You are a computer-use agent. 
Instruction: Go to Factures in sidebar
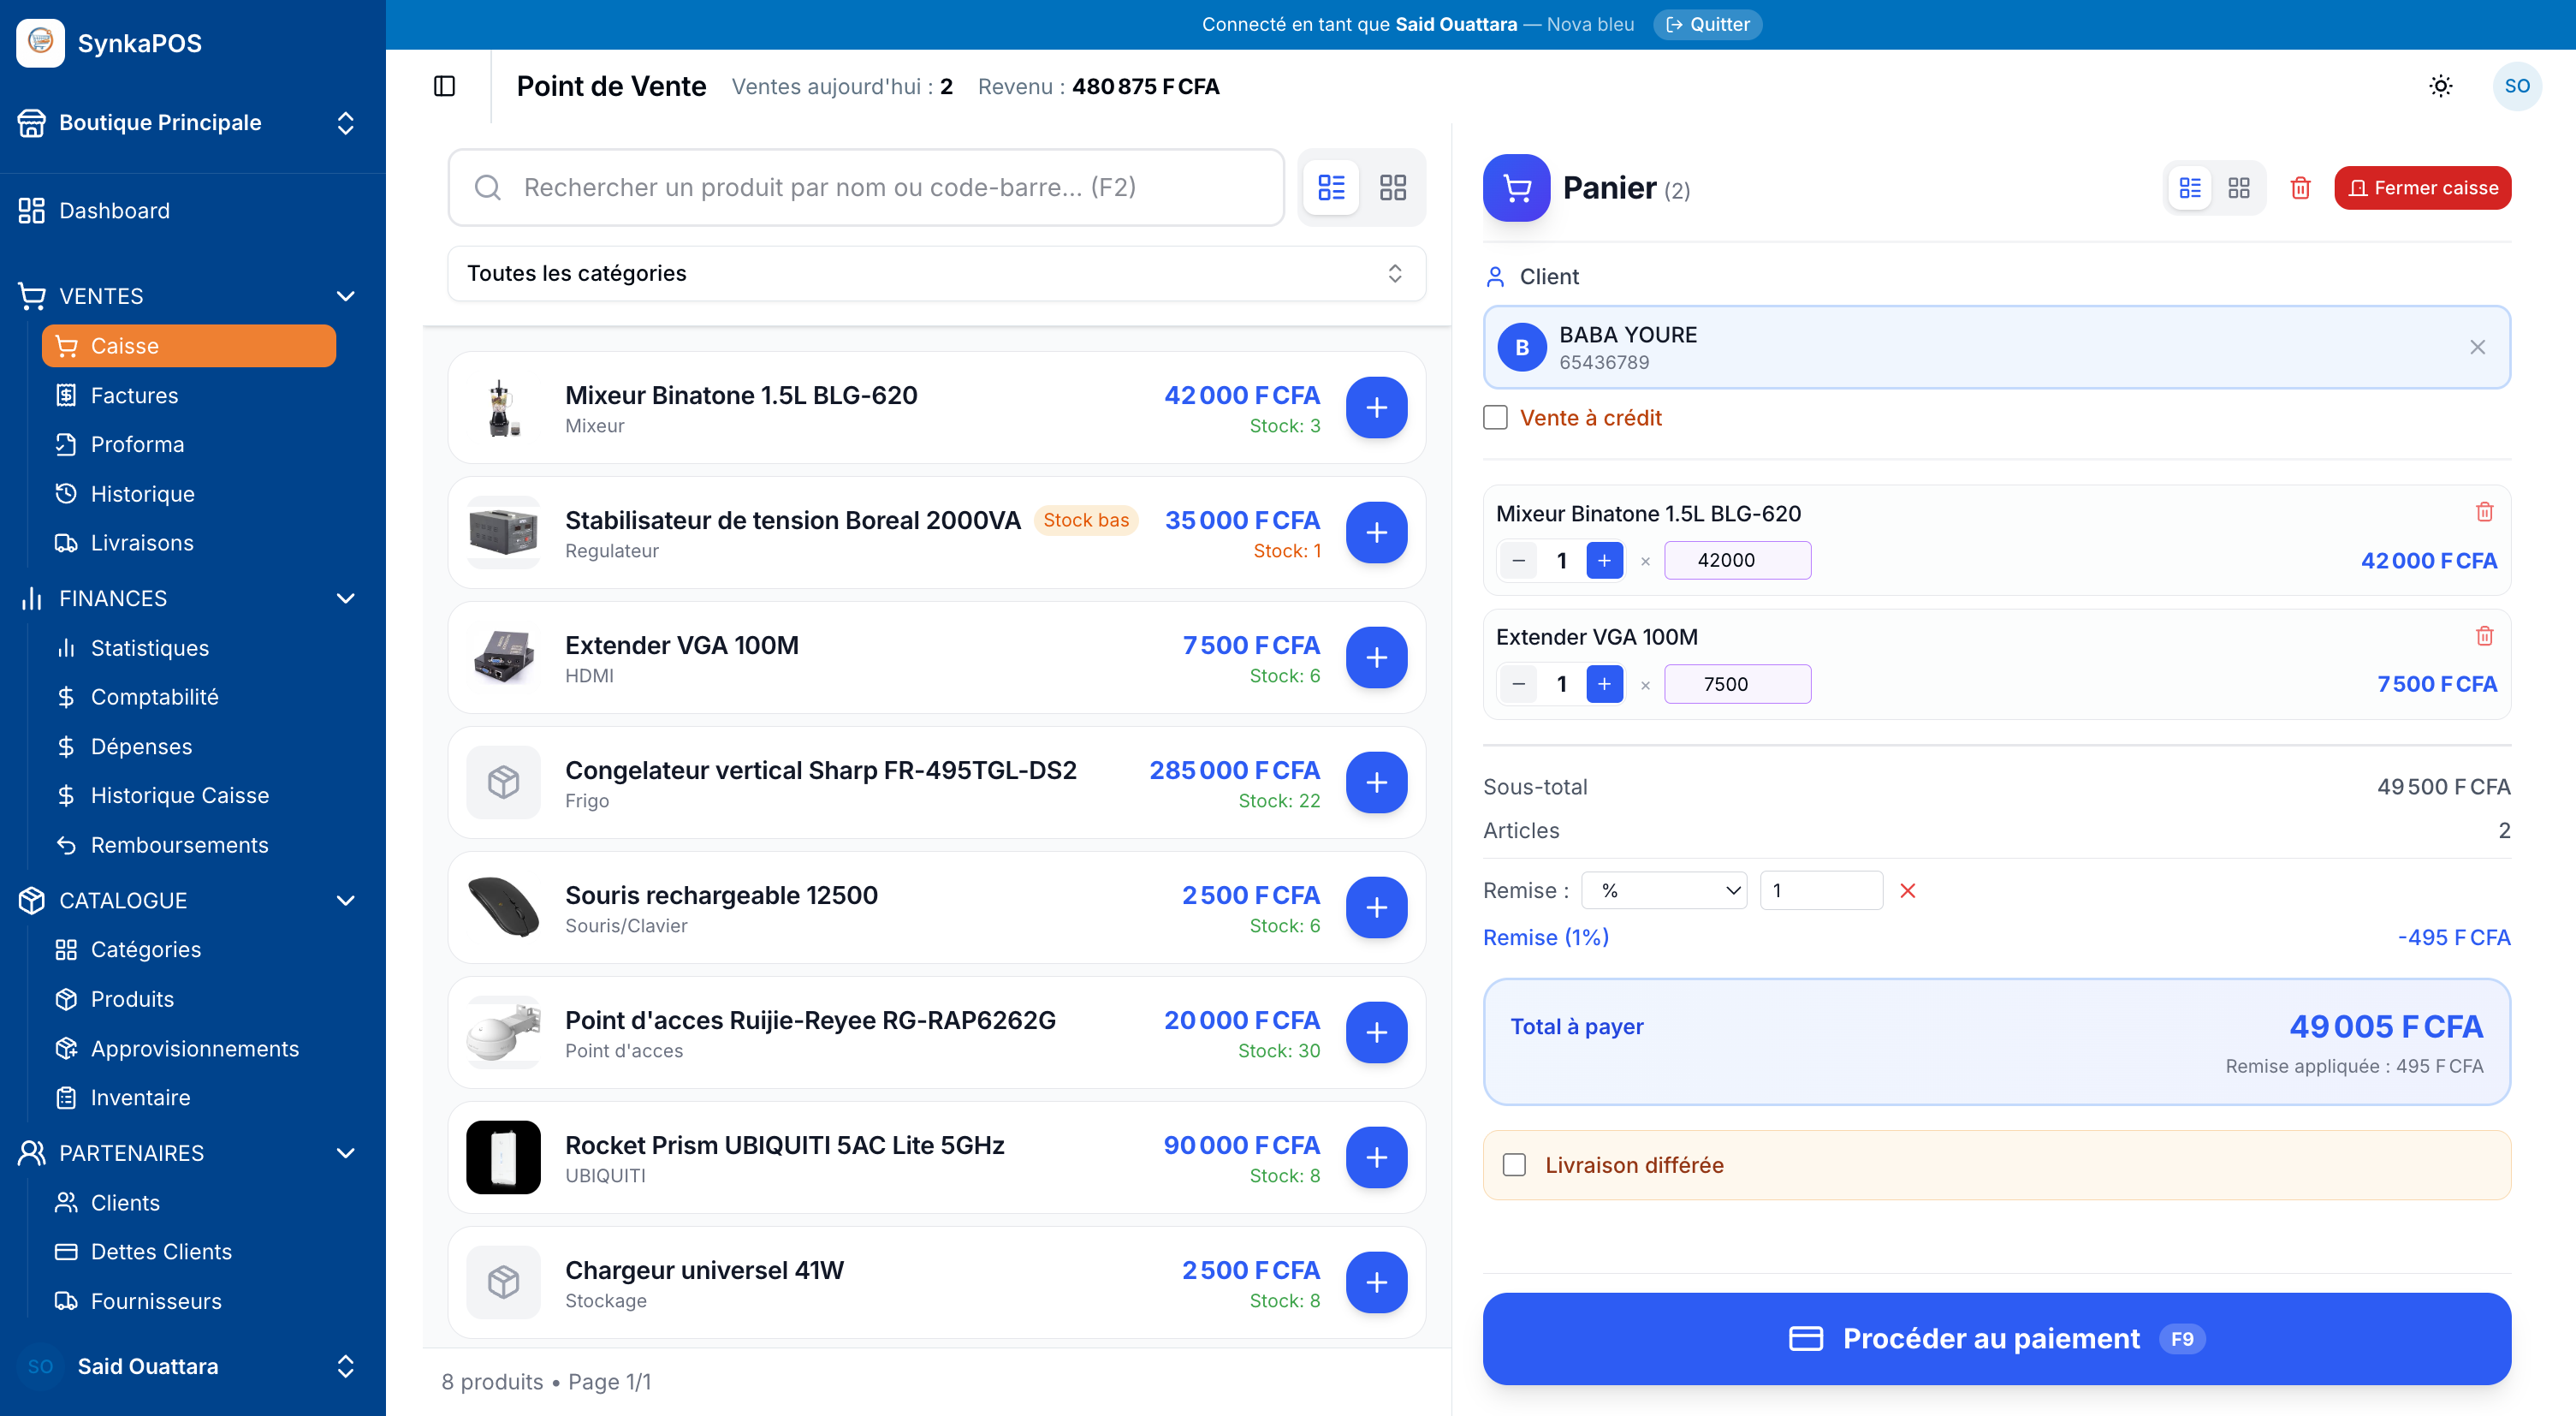coord(134,395)
